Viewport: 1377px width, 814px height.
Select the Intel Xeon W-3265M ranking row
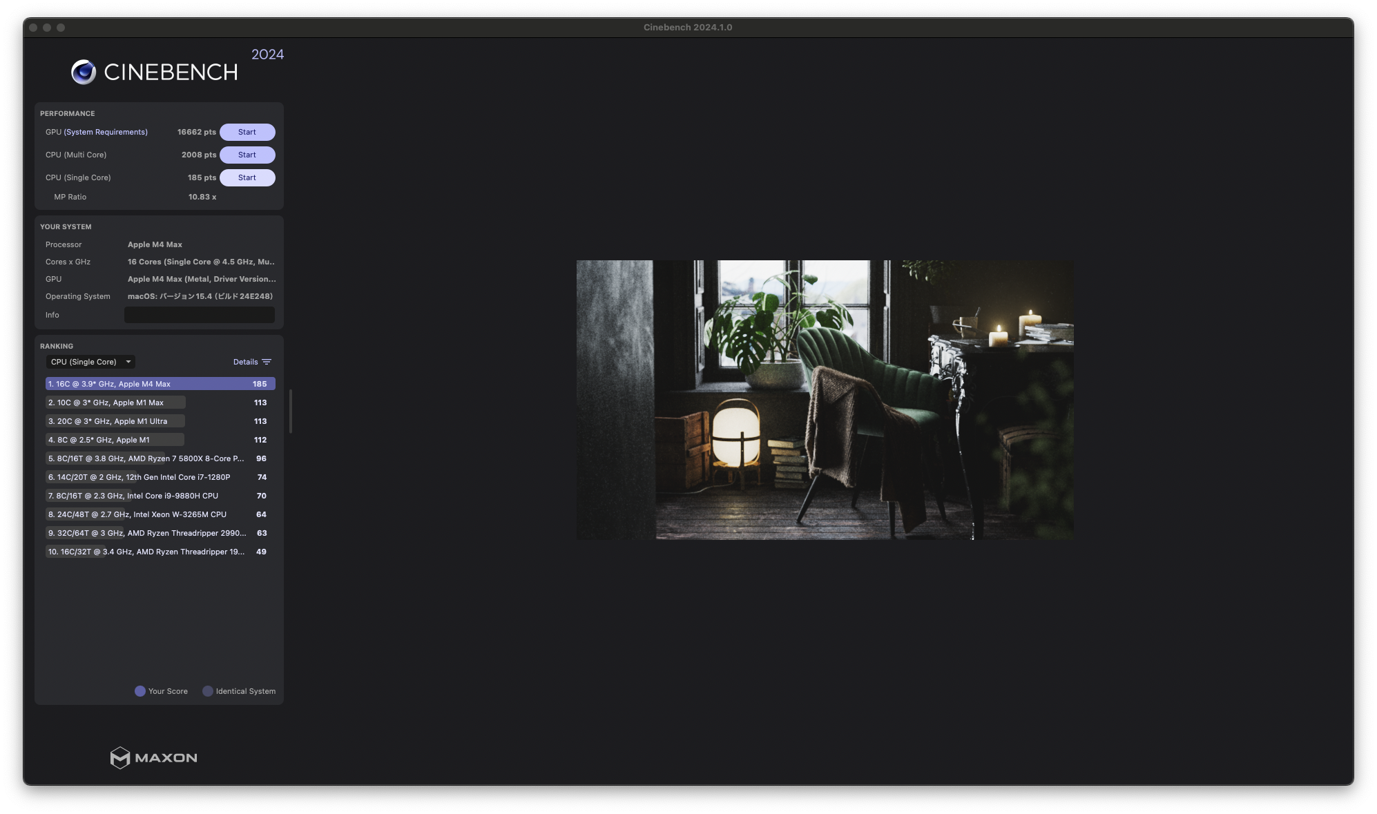click(x=160, y=514)
